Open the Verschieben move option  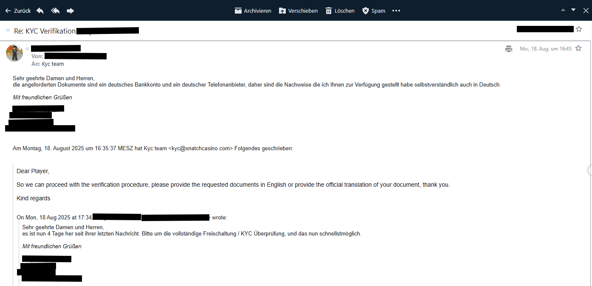click(298, 11)
